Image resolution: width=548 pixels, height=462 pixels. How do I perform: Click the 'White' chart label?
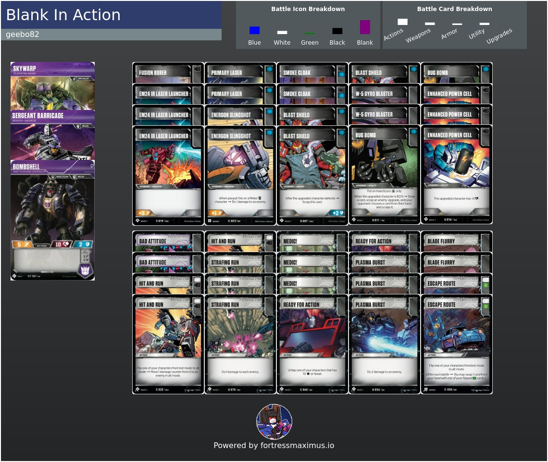point(282,42)
